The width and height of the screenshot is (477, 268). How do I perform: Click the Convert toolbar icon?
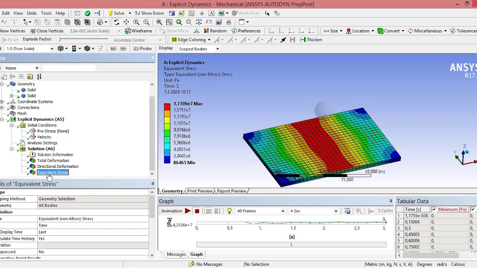tap(380, 31)
